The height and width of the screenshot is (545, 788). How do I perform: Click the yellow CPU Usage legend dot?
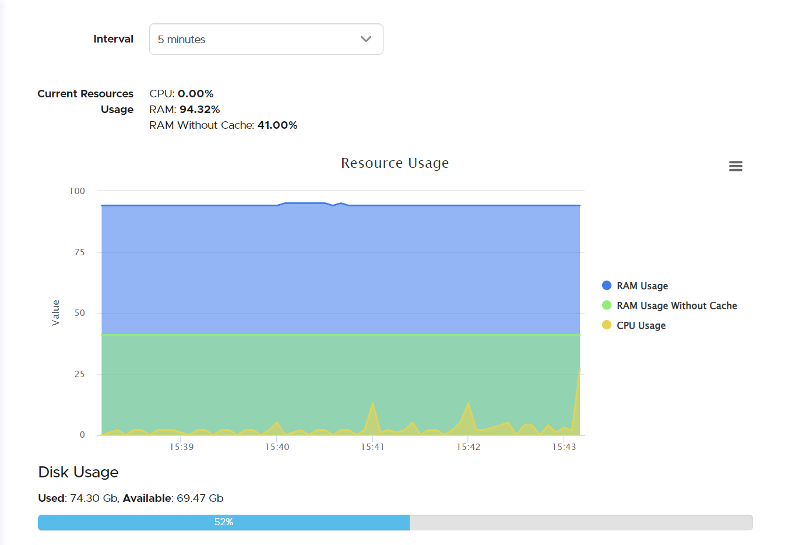tap(607, 325)
